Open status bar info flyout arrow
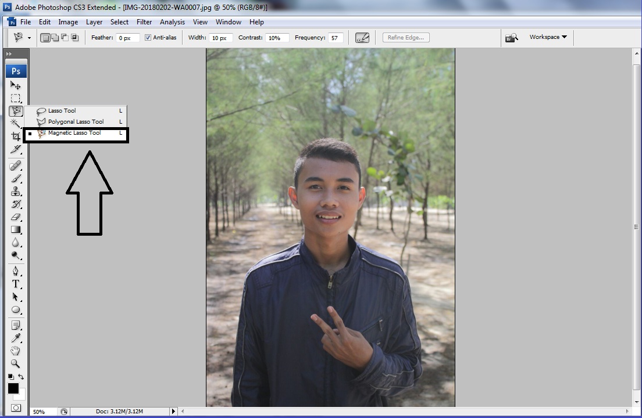The width and height of the screenshot is (642, 418). [x=173, y=412]
